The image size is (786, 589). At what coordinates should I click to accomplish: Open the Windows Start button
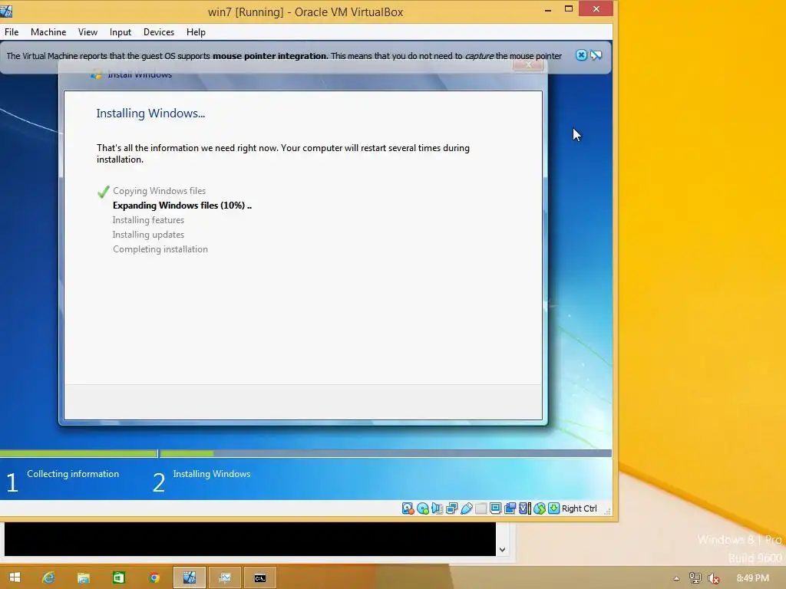pos(15,577)
